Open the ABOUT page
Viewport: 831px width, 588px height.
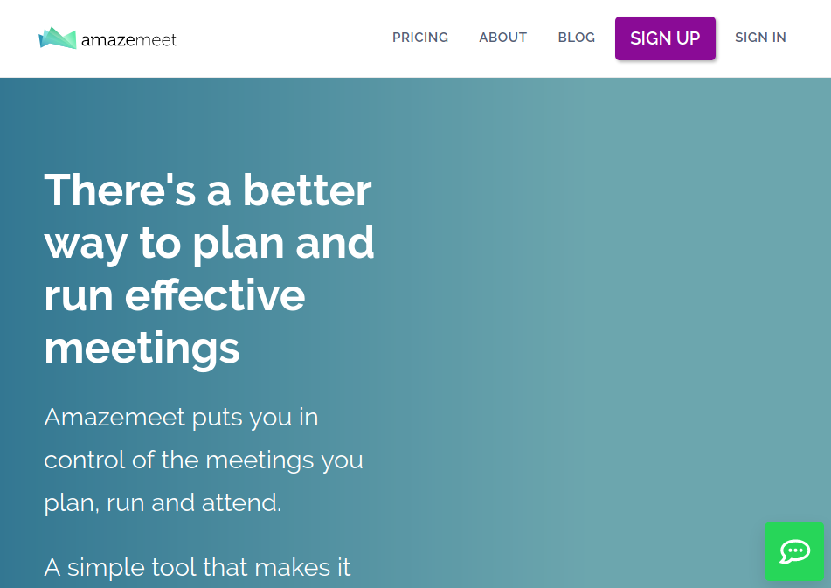503,38
